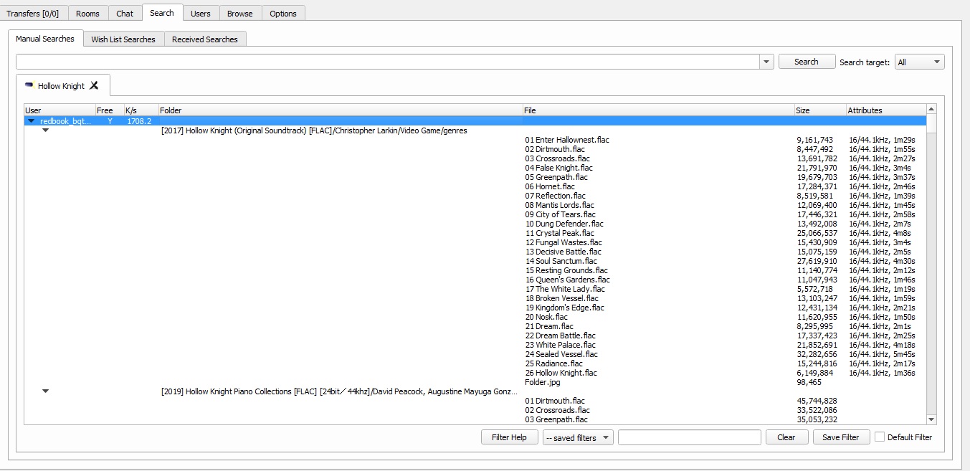Open the Received Searches tab
The image size is (970, 471).
point(205,39)
